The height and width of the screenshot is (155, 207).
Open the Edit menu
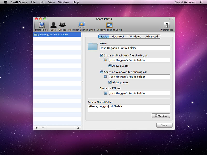[42, 2]
